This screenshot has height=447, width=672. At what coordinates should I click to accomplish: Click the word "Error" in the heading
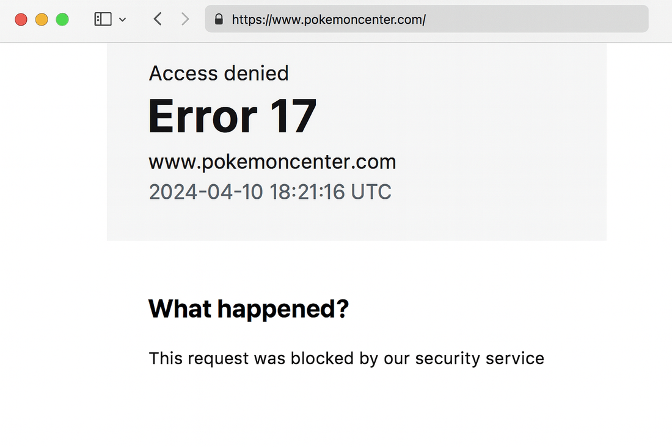click(203, 116)
